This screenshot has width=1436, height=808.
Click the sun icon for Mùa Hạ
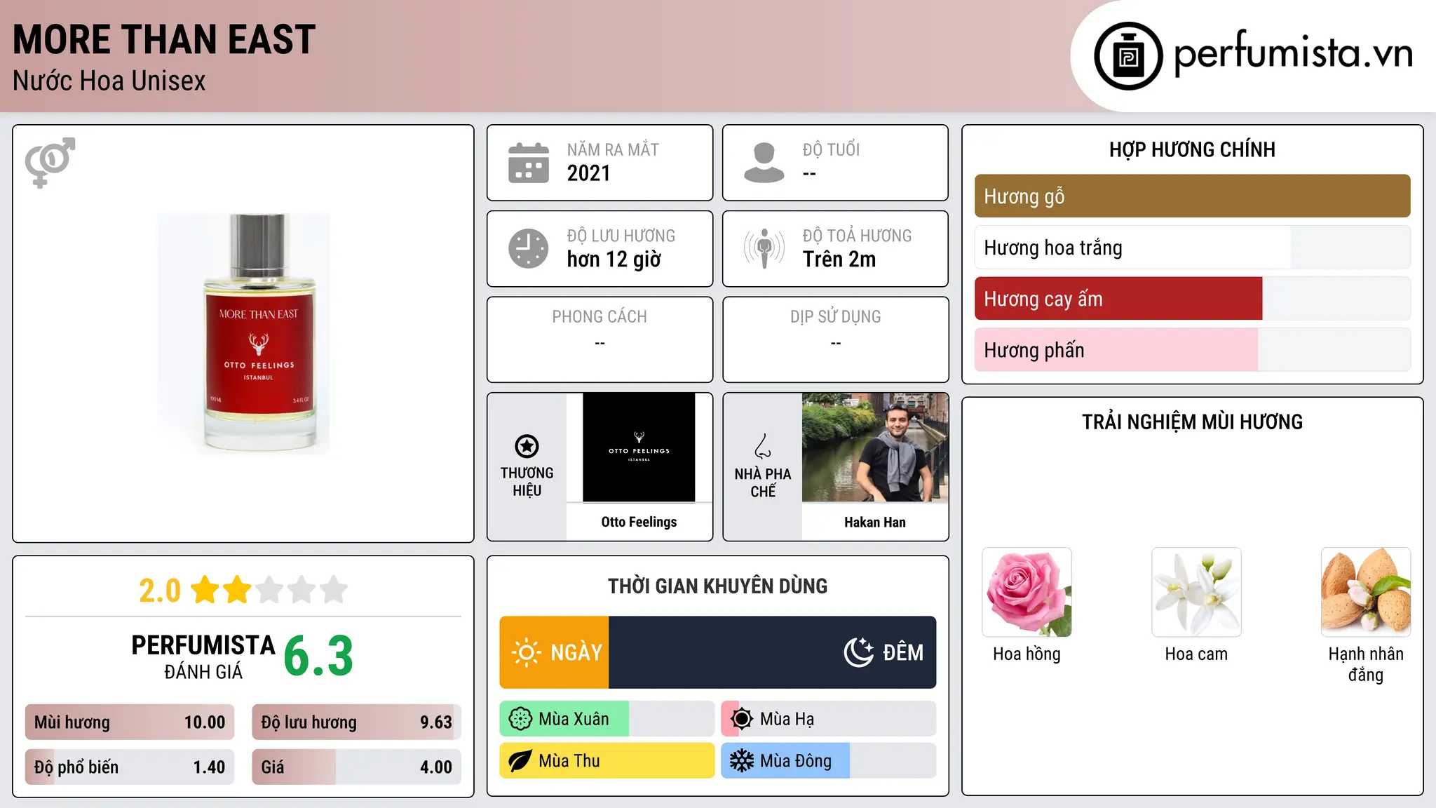tap(742, 719)
